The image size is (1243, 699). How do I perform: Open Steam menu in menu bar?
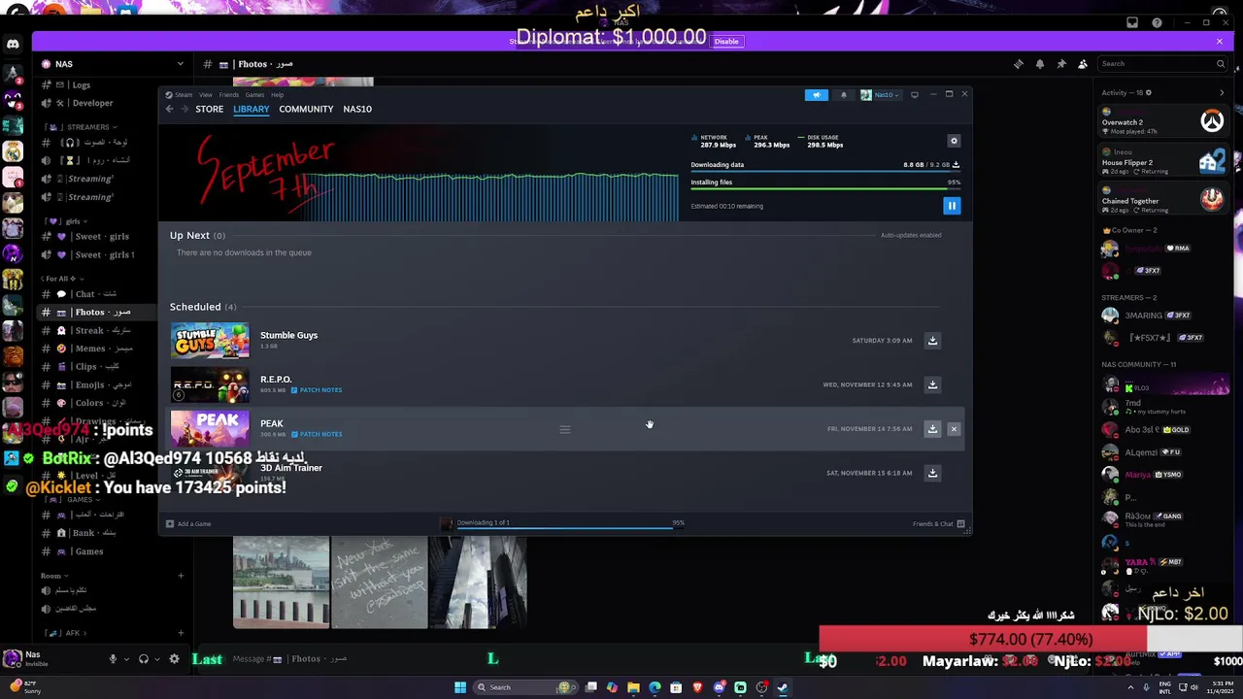click(184, 95)
